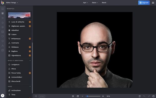156x98 pixels.
Task: Zoom in with the plus button
Action: 103,96
